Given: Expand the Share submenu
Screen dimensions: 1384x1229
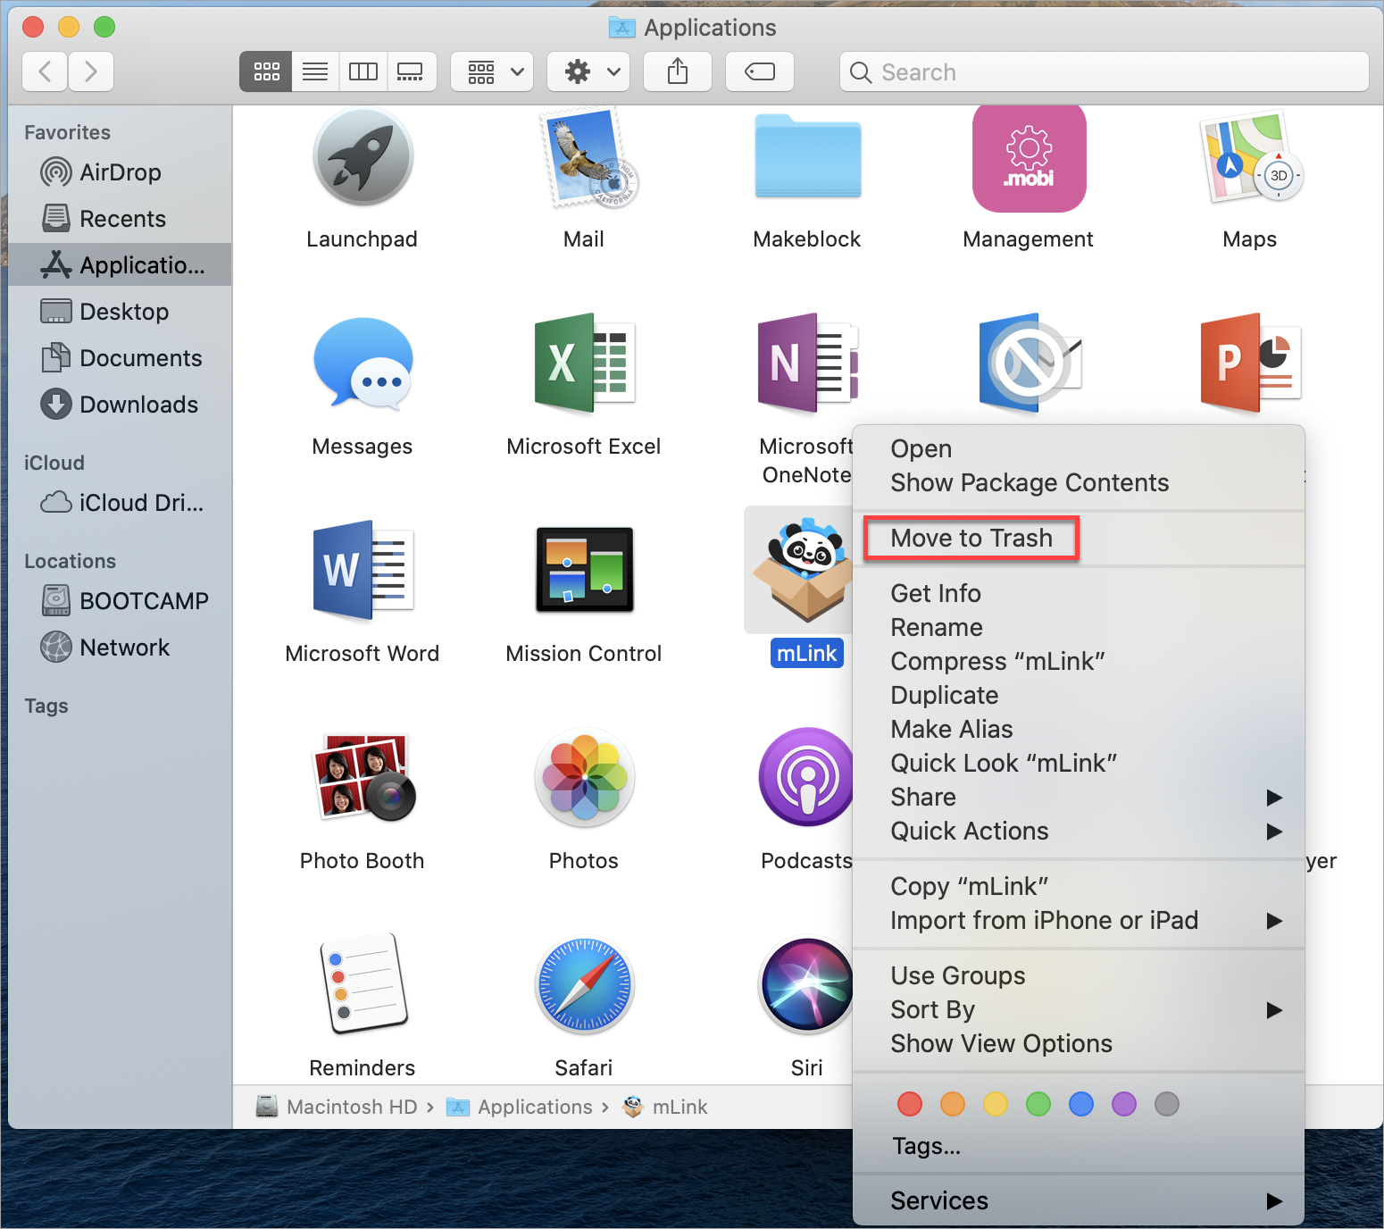Looking at the screenshot, I should point(1079,797).
